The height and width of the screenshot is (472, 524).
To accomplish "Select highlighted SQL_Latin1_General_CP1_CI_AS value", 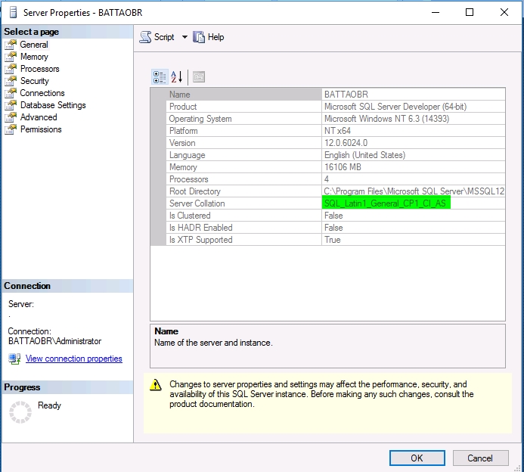I will point(386,203).
